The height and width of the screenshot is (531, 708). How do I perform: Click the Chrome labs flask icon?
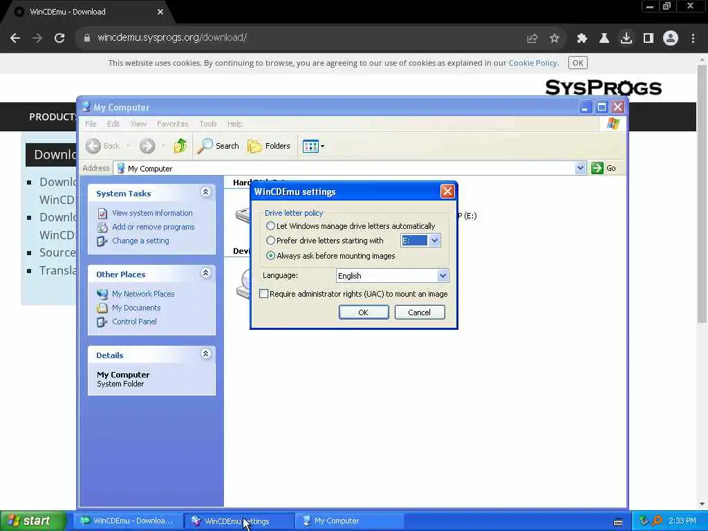[x=604, y=39]
